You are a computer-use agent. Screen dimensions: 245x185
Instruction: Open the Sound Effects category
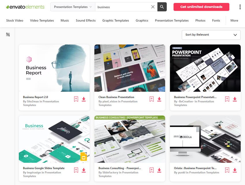coord(86,20)
